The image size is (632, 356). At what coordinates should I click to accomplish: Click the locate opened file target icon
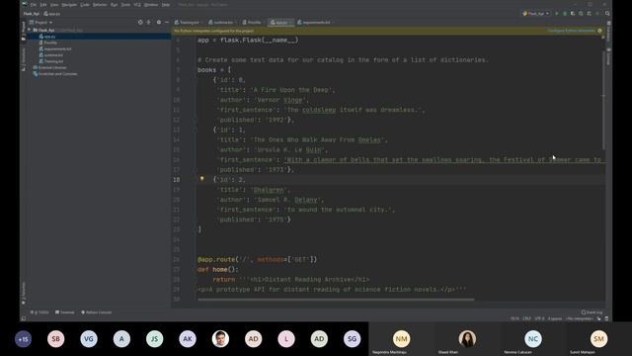pos(140,22)
